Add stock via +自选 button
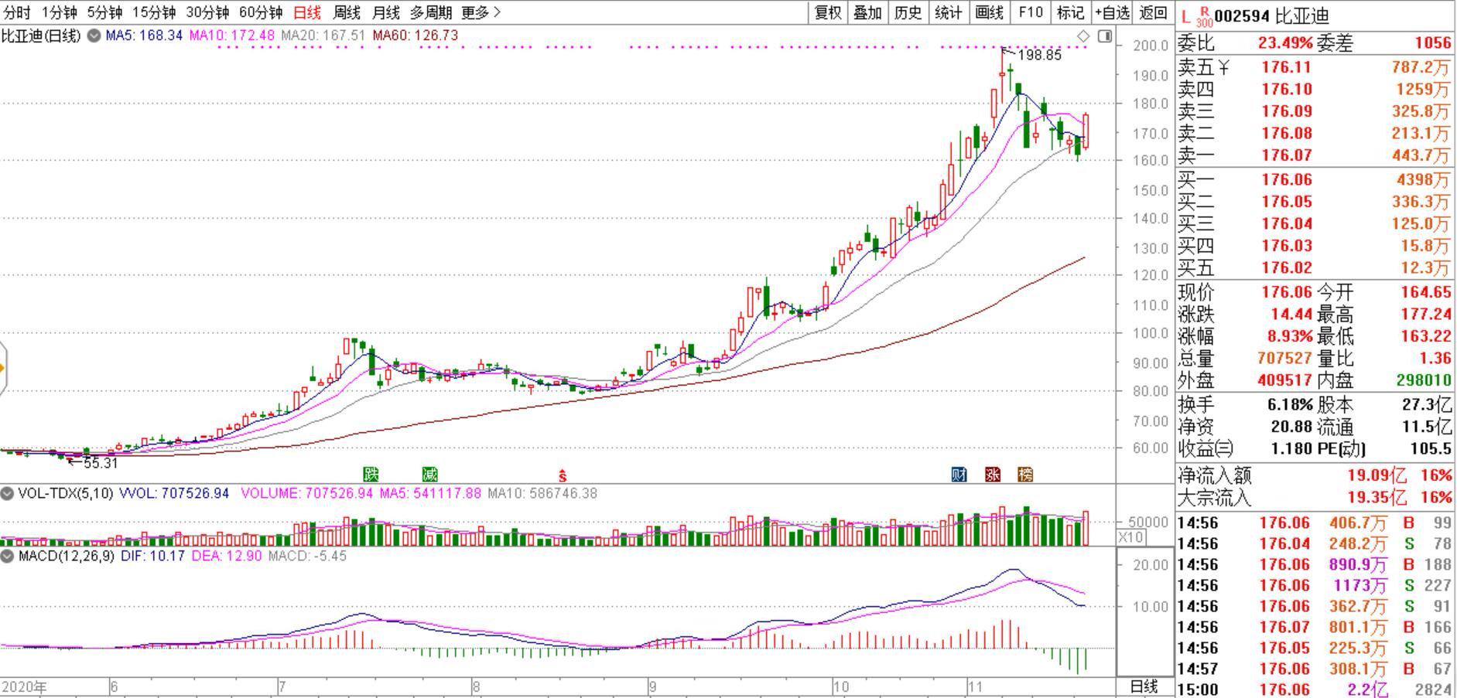Image resolution: width=1457 pixels, height=698 pixels. click(x=1113, y=12)
